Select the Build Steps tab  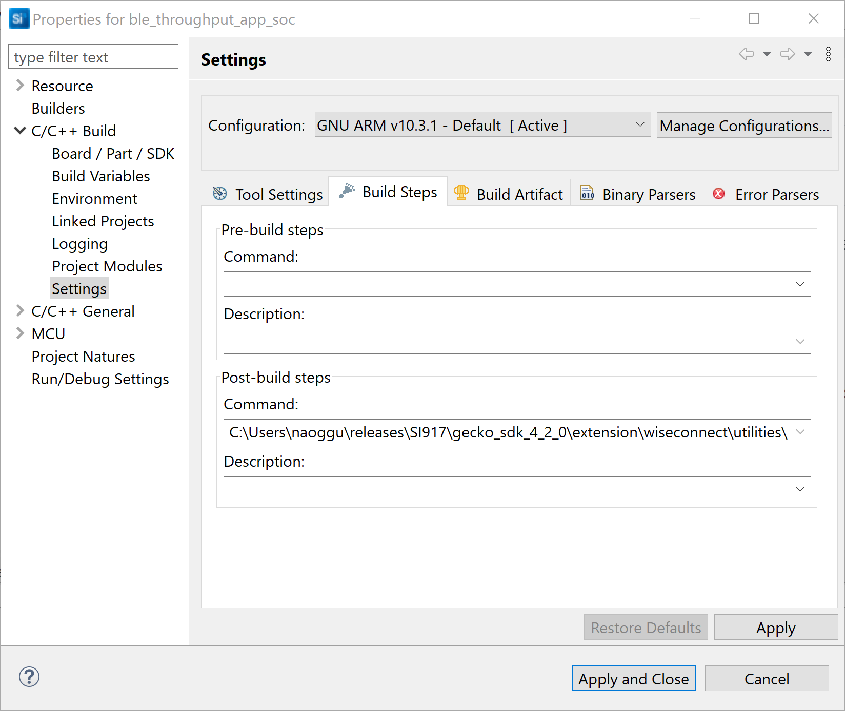click(388, 192)
